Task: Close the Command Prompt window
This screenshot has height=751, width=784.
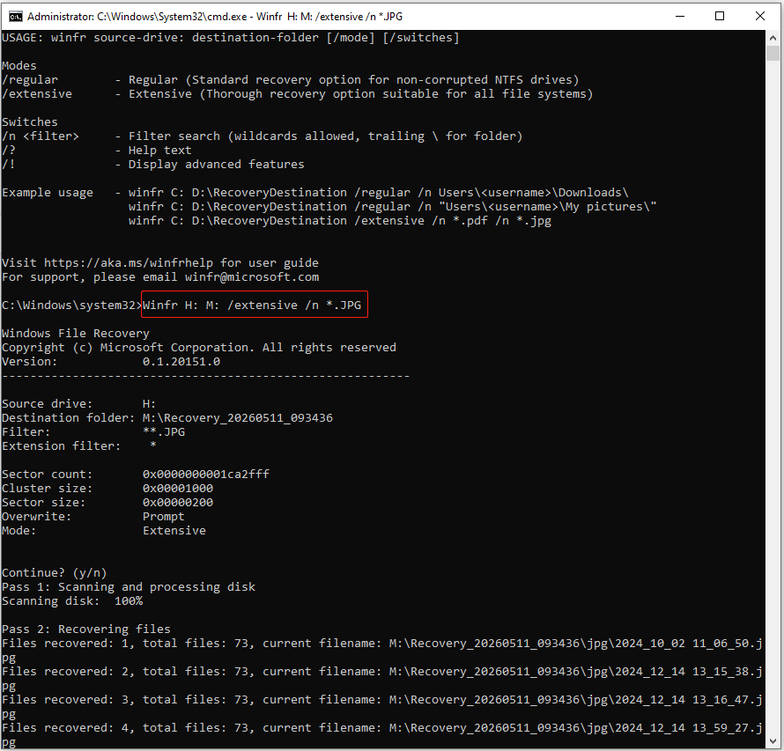Action: 760,16
